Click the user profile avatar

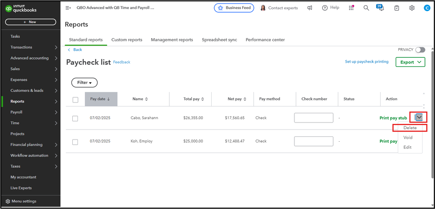(427, 8)
